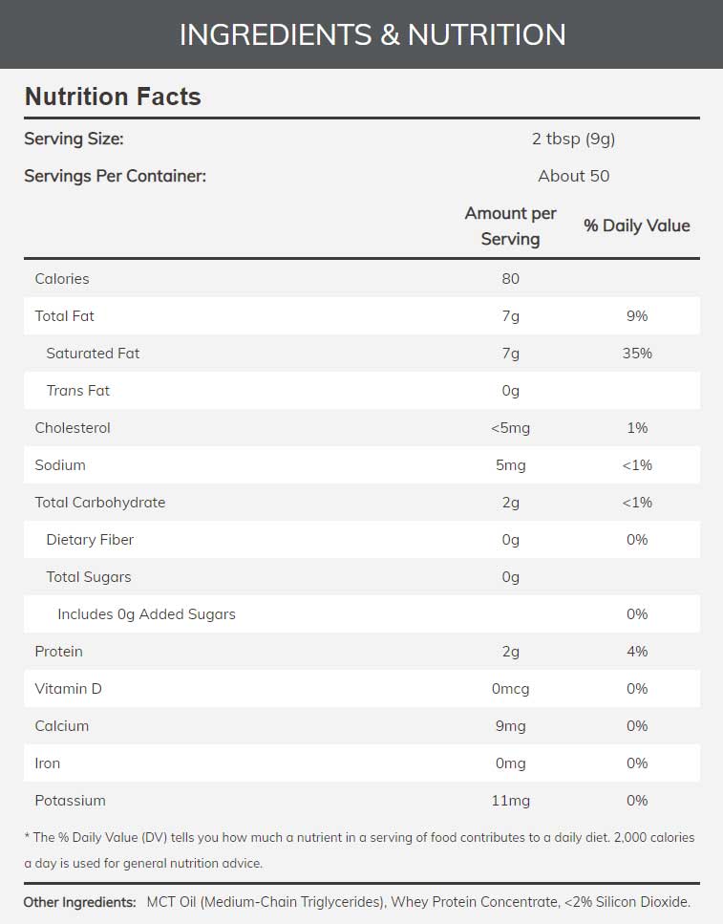Select the Trans Fat row label
This screenshot has height=924, width=723.
pos(77,391)
